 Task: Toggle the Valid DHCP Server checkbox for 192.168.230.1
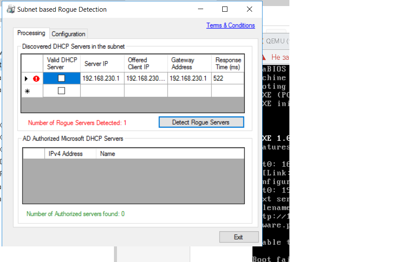(61, 78)
